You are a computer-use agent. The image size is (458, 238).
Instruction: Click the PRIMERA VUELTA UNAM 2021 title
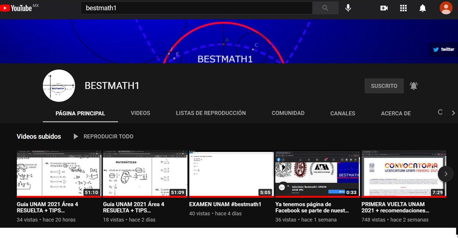point(395,207)
